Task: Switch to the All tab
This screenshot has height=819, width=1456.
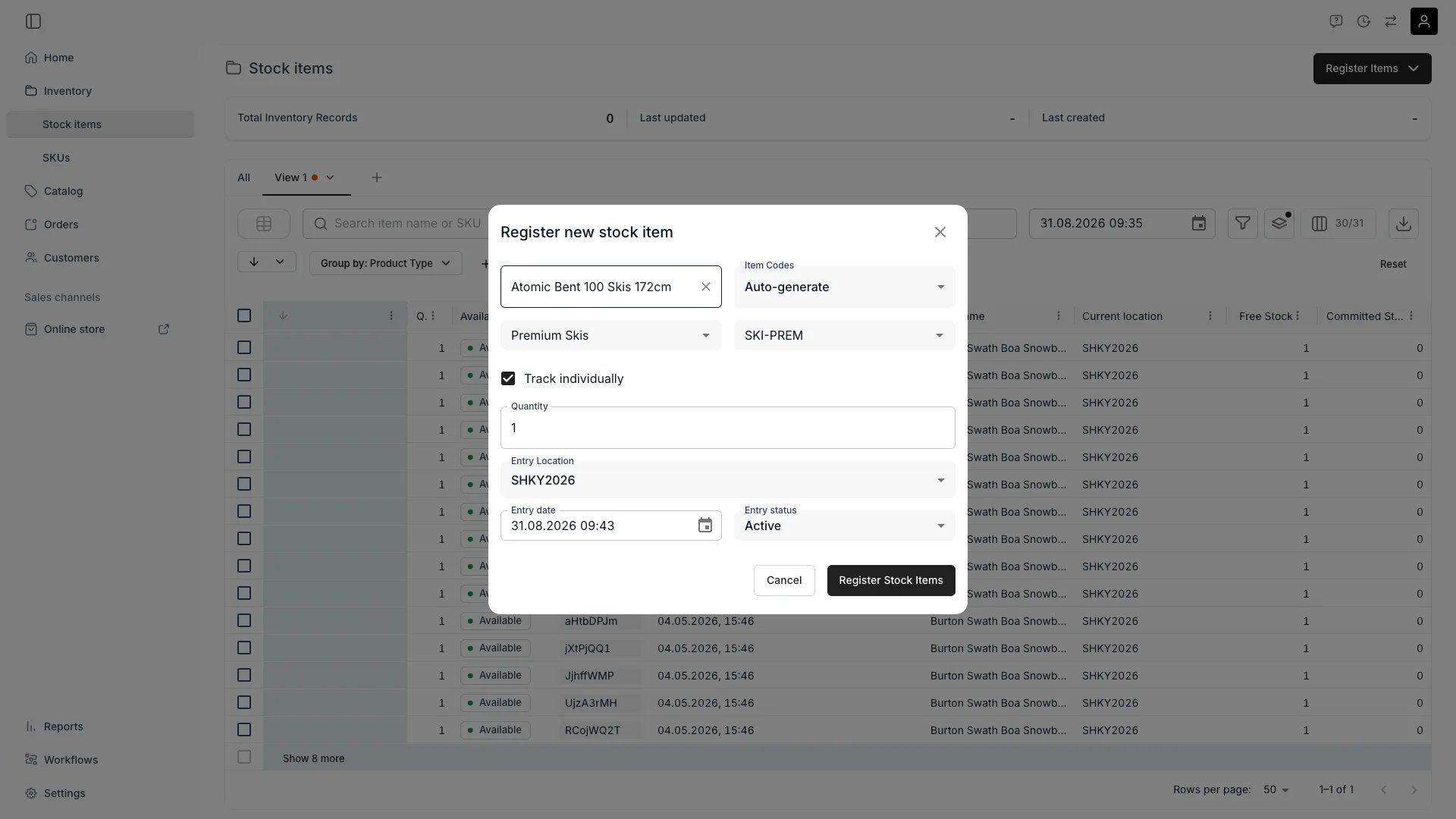Action: pyautogui.click(x=243, y=177)
